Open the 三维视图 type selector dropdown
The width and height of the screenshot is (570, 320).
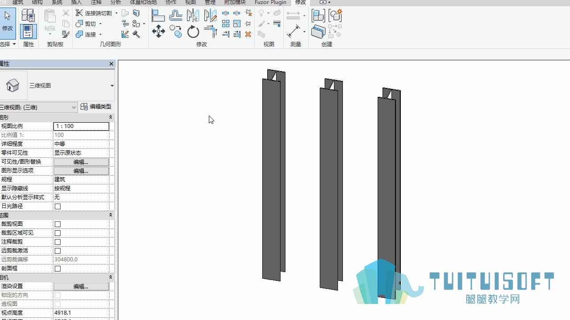112,86
